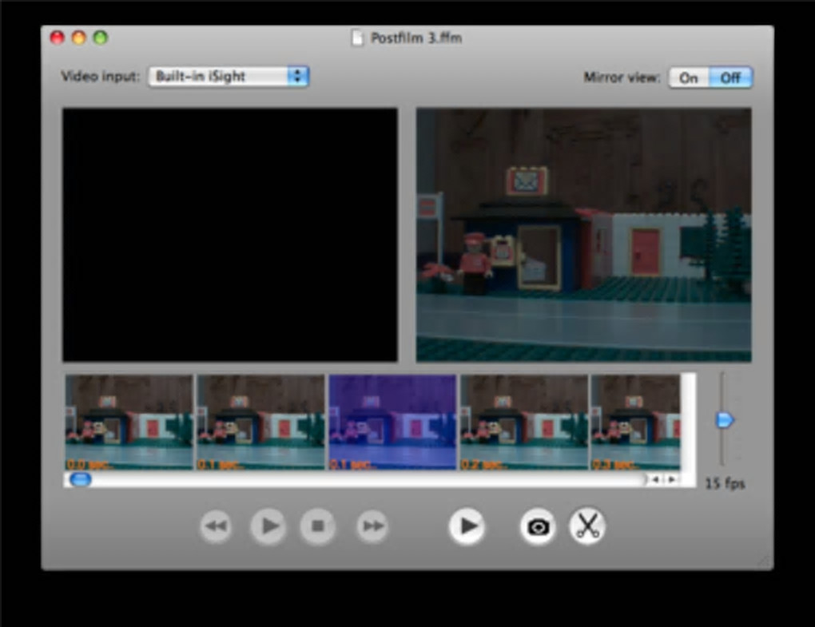815x627 pixels.
Task: Click the "Mirror view:" label
Action: (622, 77)
